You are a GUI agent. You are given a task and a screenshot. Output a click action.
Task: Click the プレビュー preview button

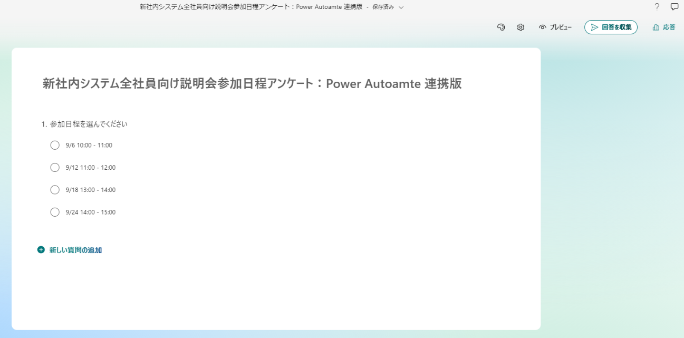[555, 27]
